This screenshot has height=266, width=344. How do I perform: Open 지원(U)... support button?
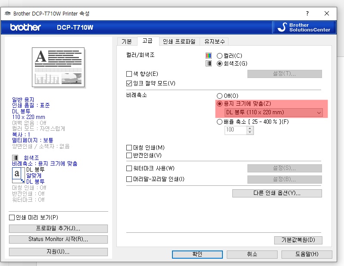(x=58, y=252)
